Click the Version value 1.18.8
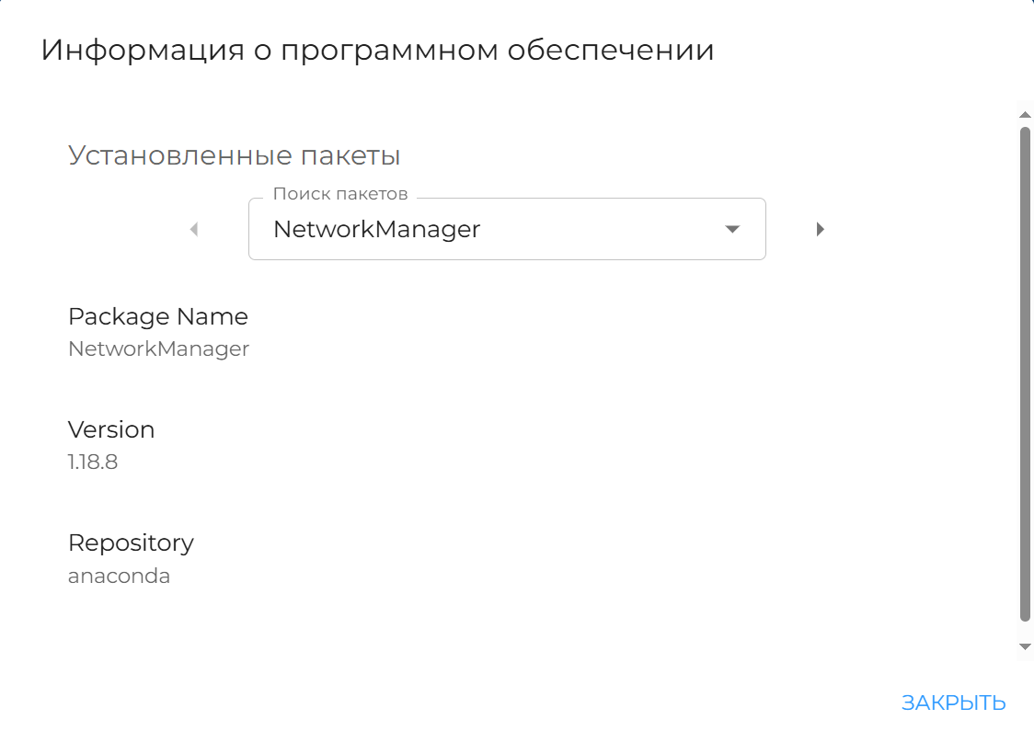 coord(92,462)
